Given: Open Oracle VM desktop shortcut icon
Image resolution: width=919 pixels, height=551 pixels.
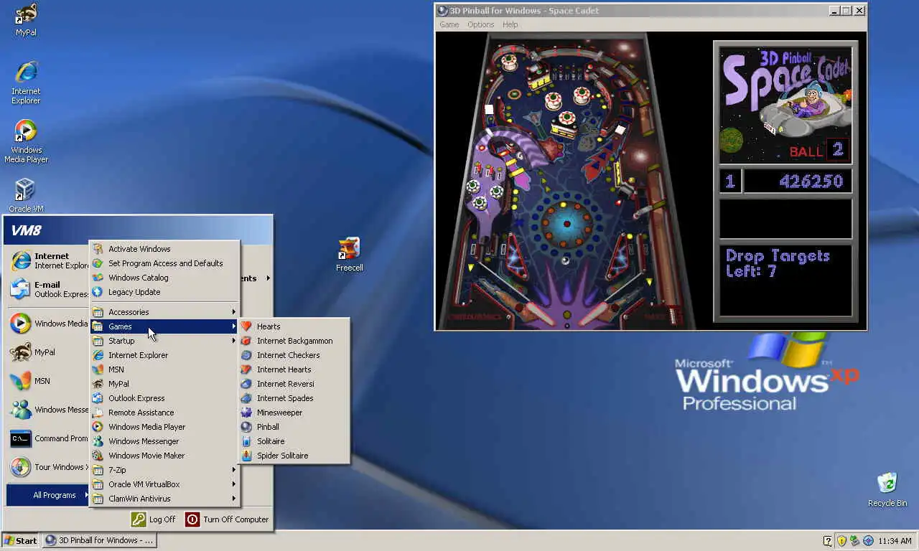Looking at the screenshot, I should click(26, 195).
